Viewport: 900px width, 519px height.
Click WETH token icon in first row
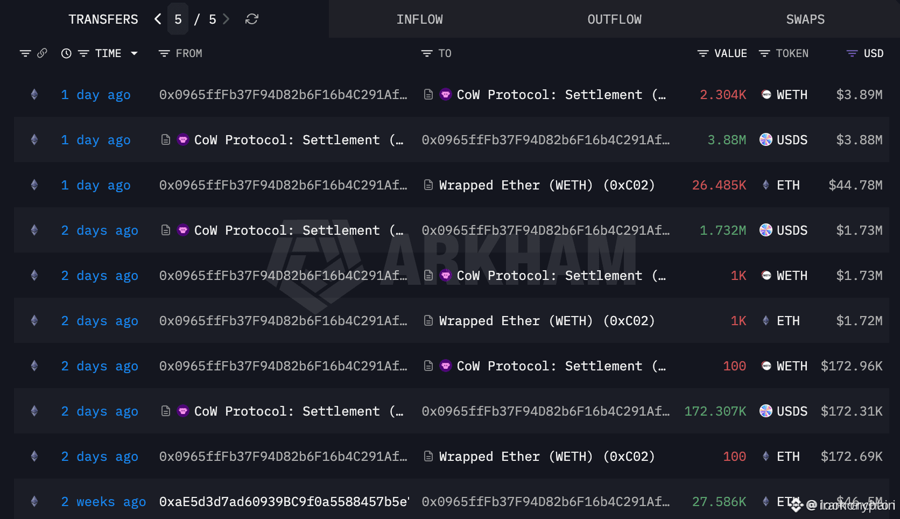(x=766, y=95)
